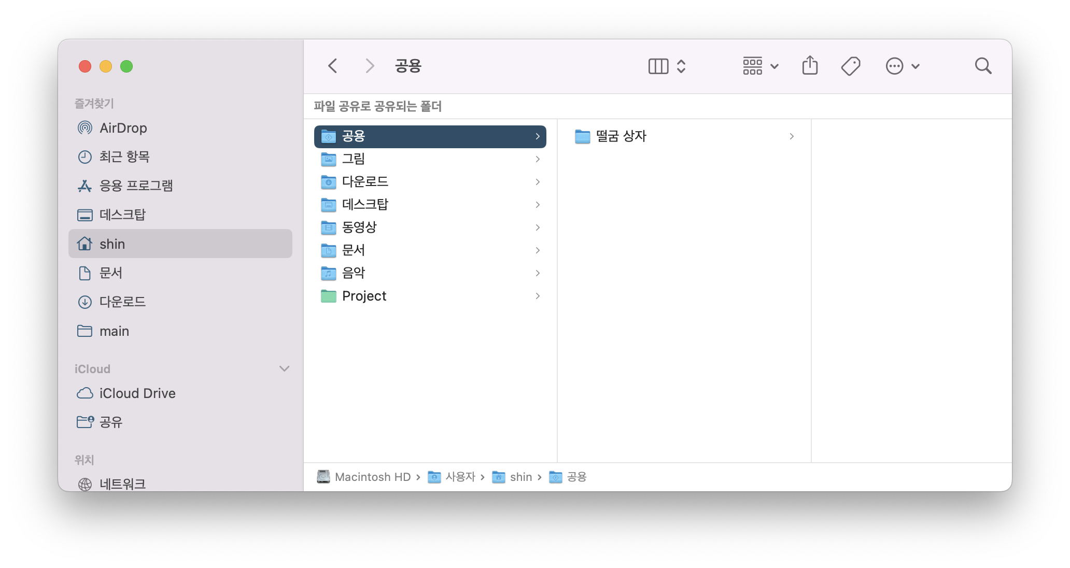This screenshot has height=568, width=1070.
Task: Select 네트워크 under locations
Action: coord(122,484)
